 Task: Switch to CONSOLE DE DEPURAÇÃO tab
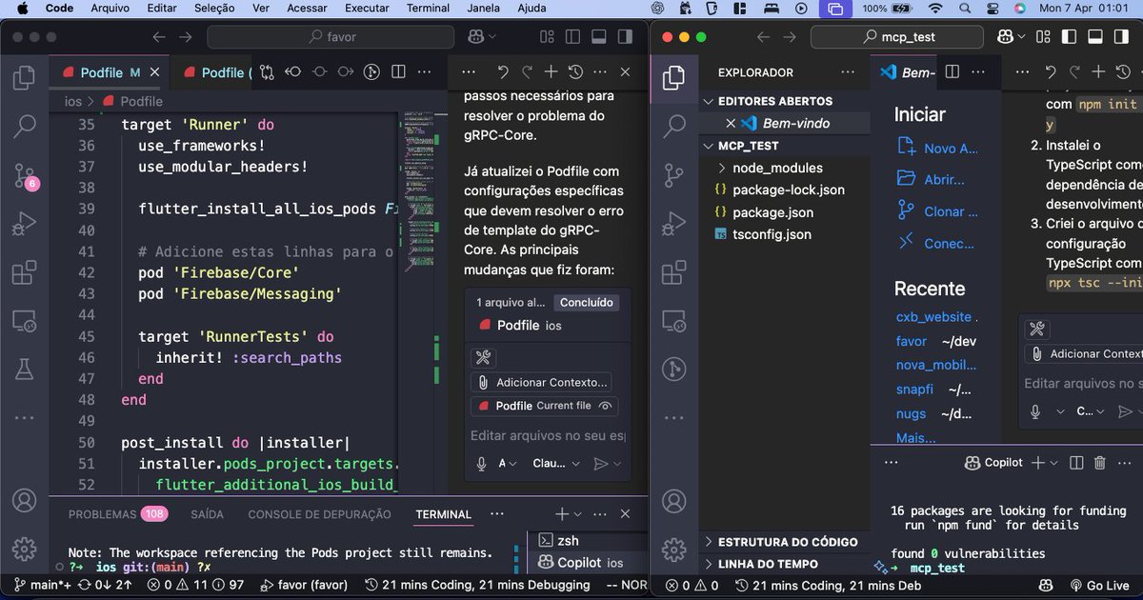[x=319, y=514]
